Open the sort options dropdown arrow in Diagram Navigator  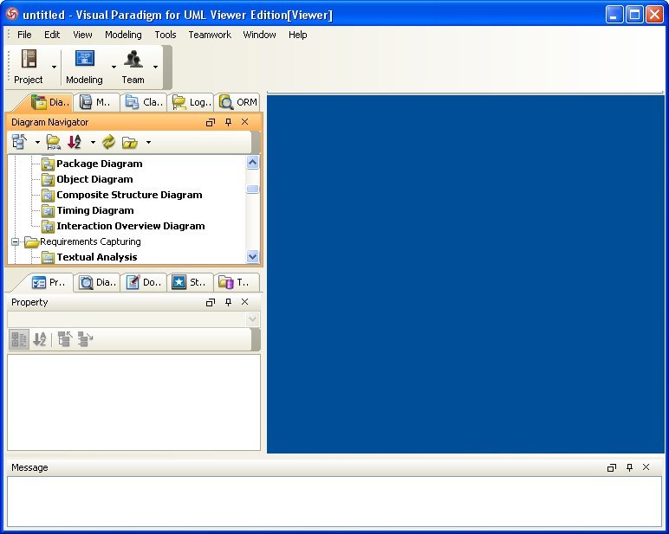pyautogui.click(x=93, y=142)
